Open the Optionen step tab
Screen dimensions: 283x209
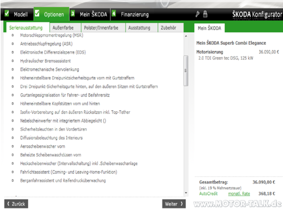coord(52,14)
